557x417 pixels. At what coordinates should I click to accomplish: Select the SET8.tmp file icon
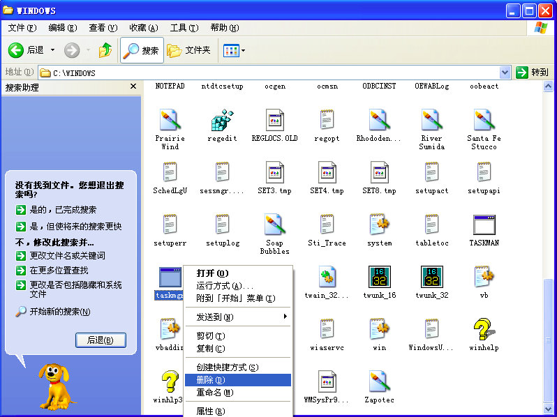pyautogui.click(x=379, y=172)
